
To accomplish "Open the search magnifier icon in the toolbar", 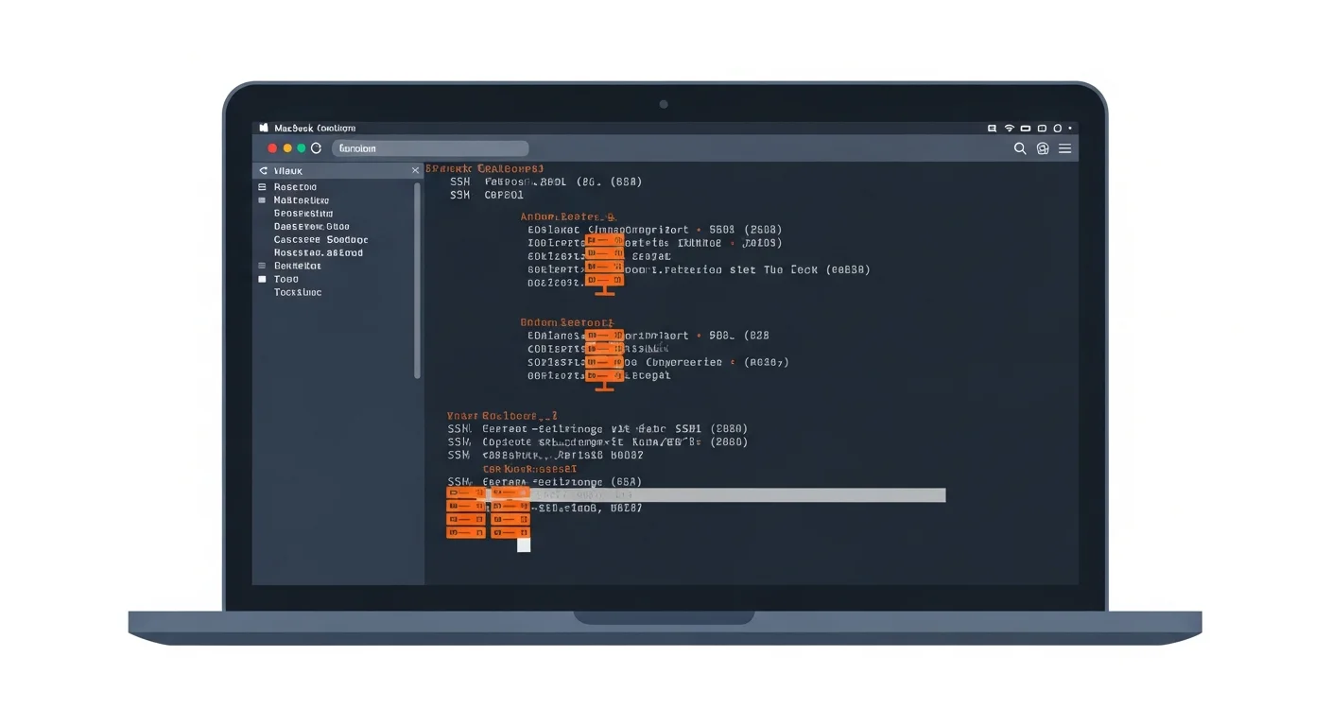I will (x=1019, y=148).
